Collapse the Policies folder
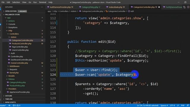This screenshot has height=107, width=190. coord(11,79)
